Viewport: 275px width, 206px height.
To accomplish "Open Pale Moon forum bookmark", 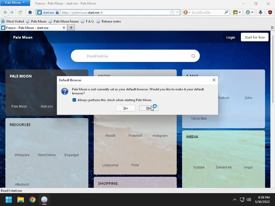I will point(64,21).
